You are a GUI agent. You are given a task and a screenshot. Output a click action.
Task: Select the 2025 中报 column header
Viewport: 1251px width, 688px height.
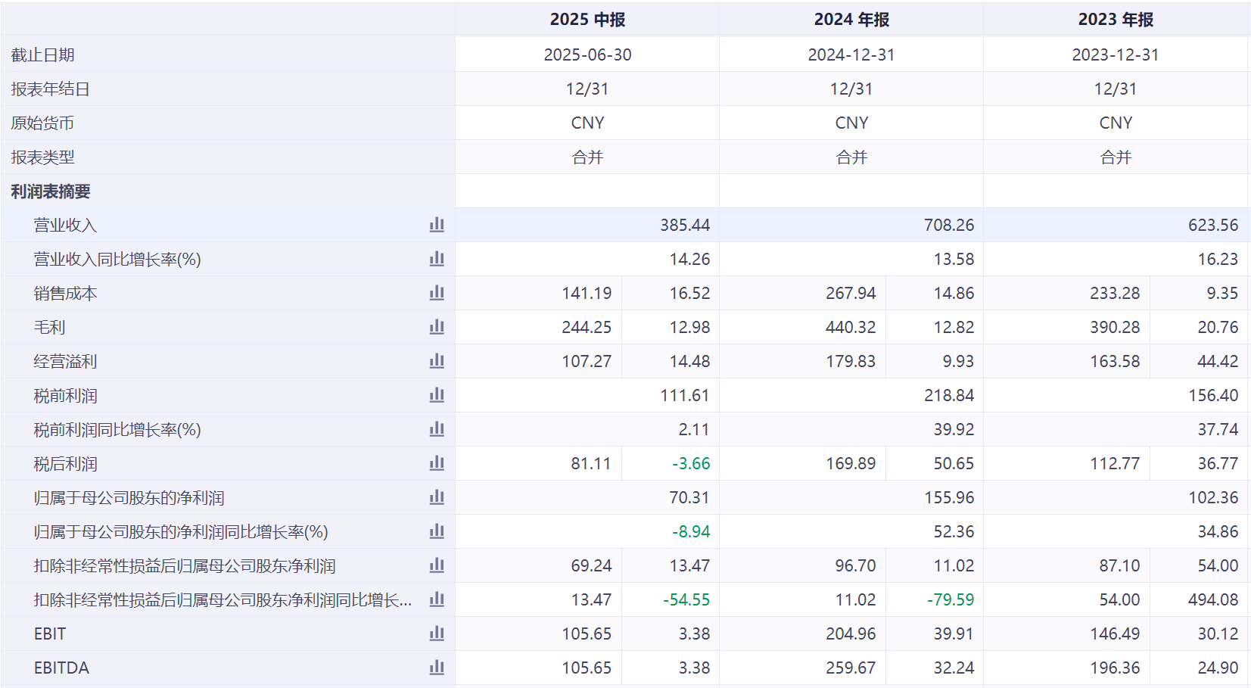[587, 20]
